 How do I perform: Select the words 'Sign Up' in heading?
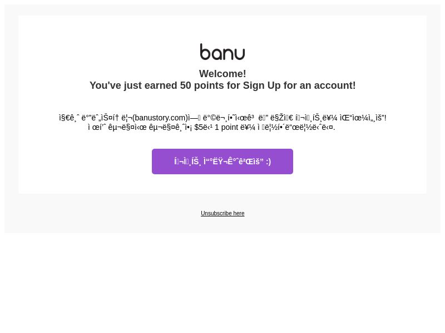[261, 85]
